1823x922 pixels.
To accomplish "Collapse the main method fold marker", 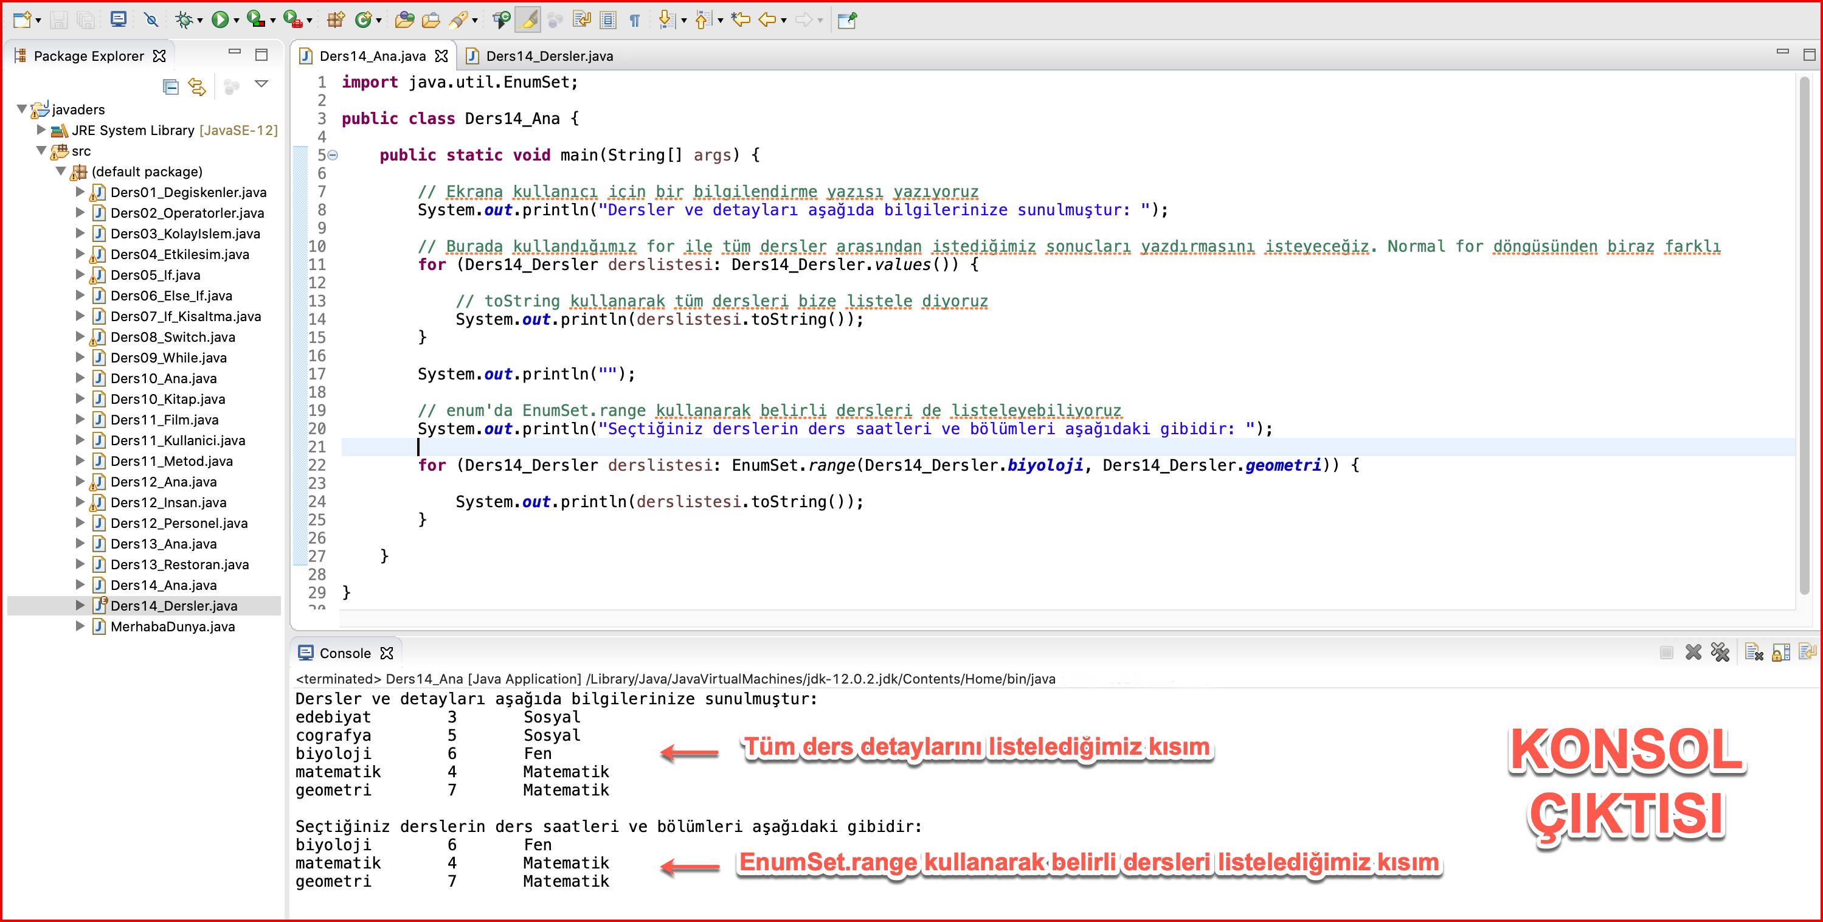I will (333, 155).
